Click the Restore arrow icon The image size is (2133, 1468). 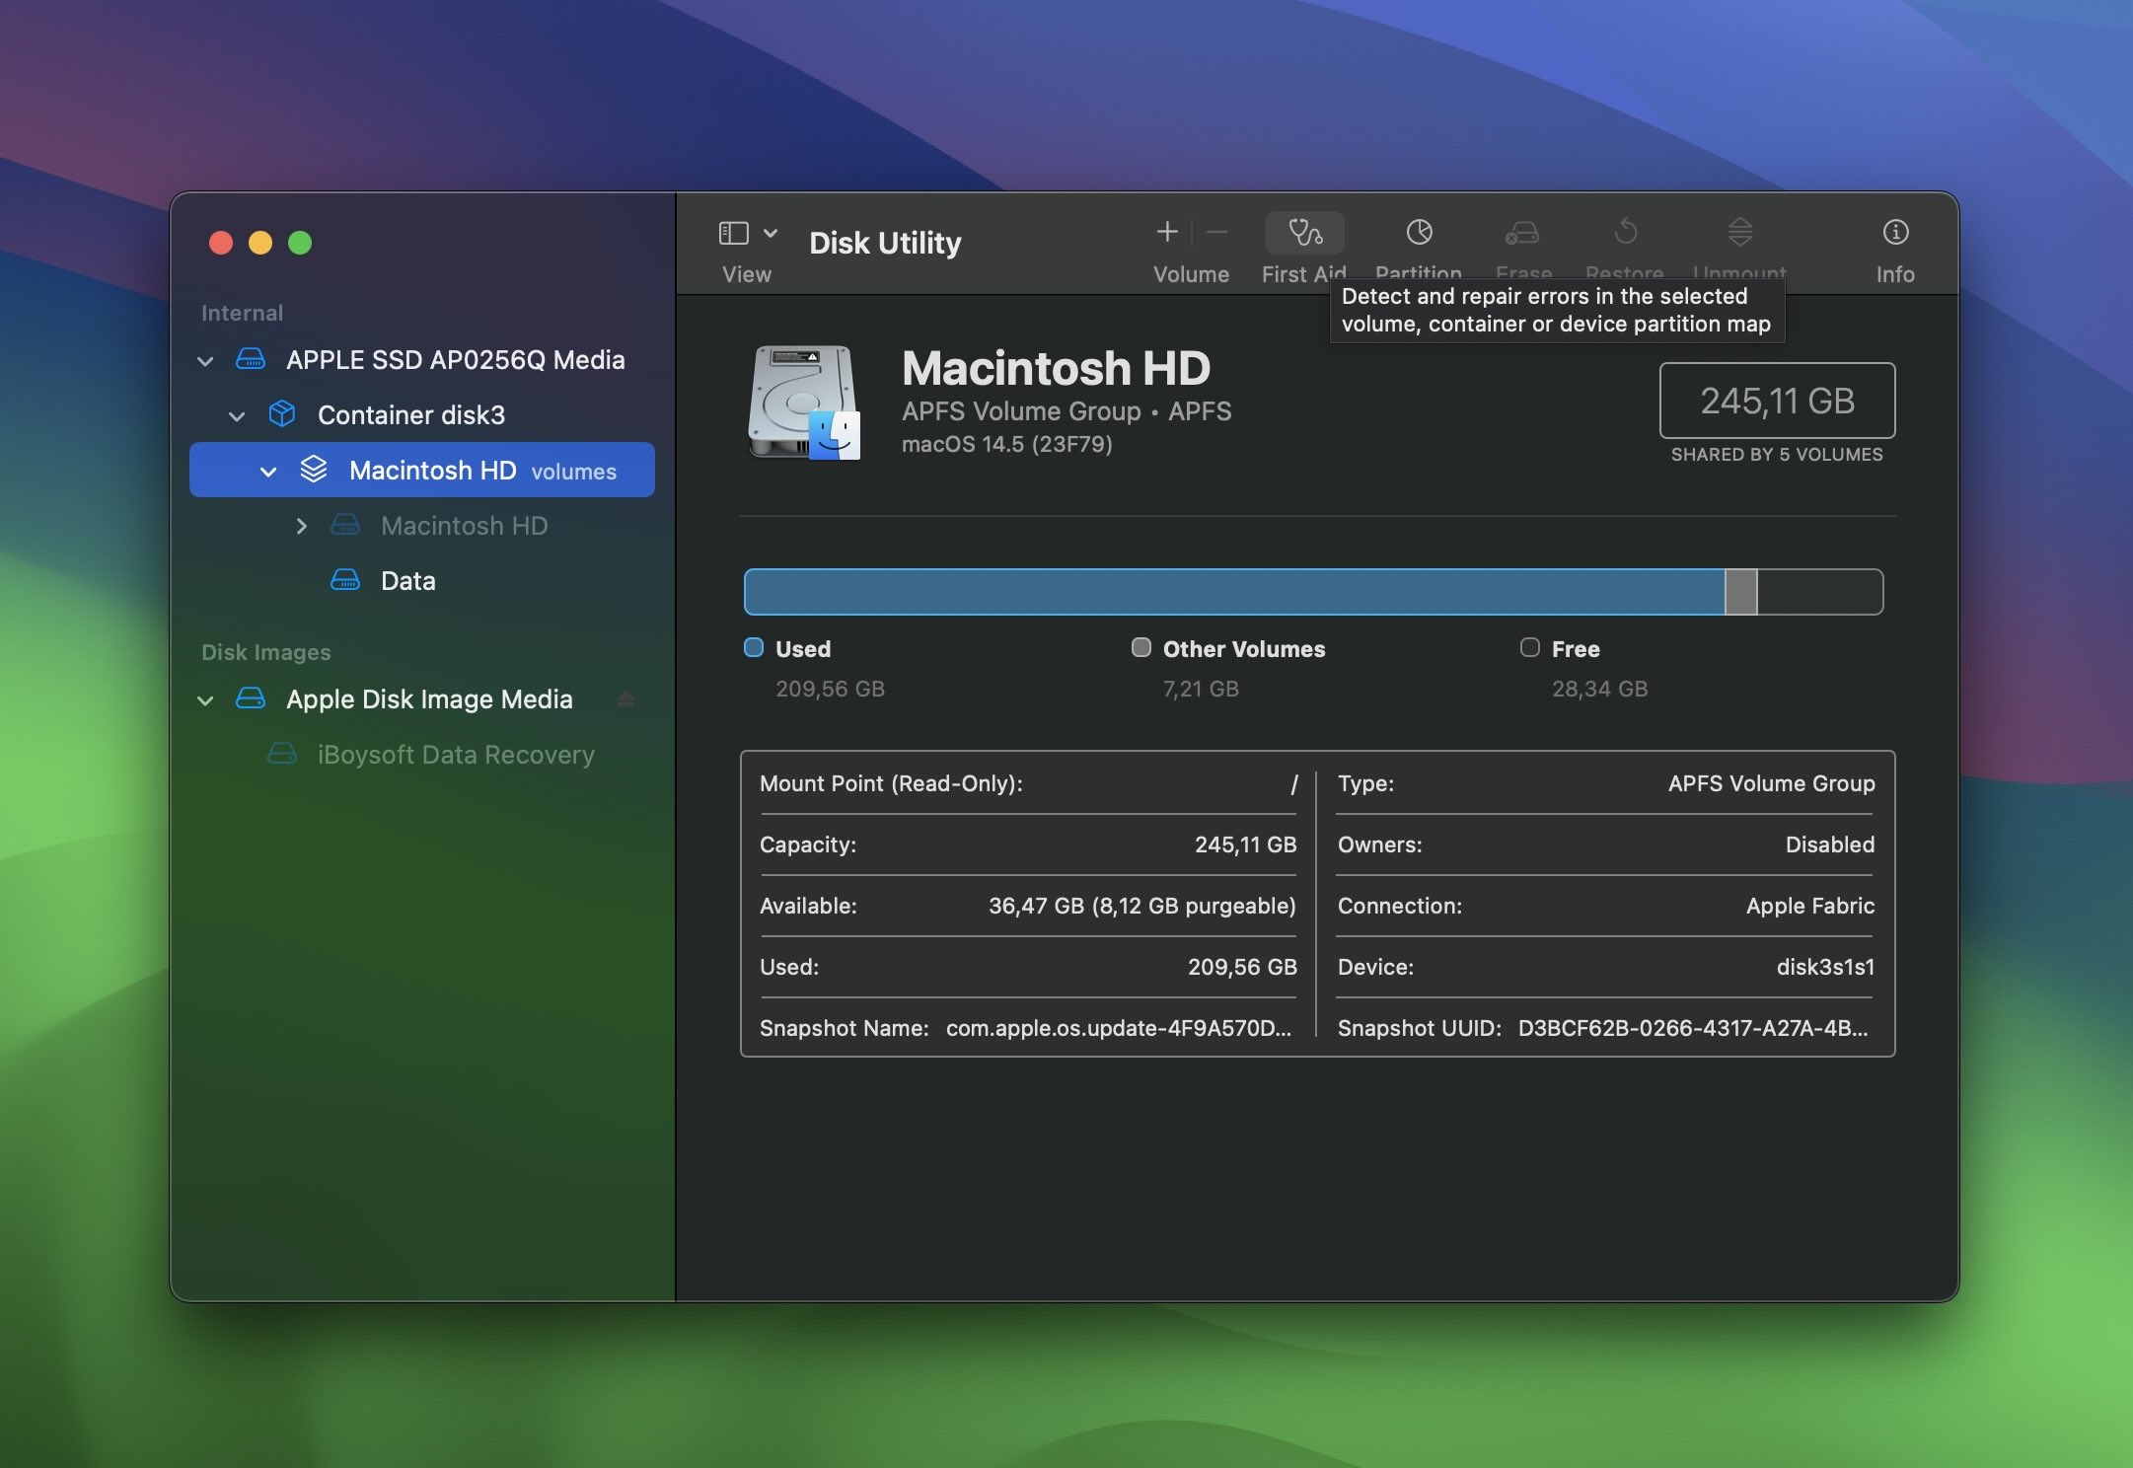[1625, 232]
